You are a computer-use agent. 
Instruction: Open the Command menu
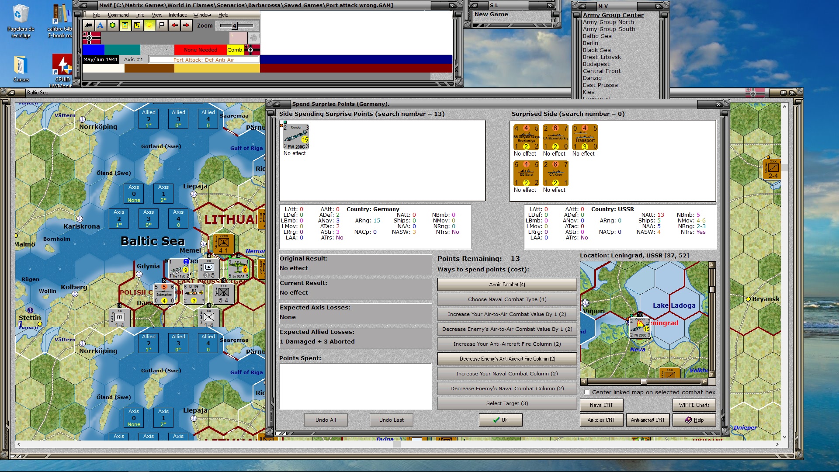(118, 15)
